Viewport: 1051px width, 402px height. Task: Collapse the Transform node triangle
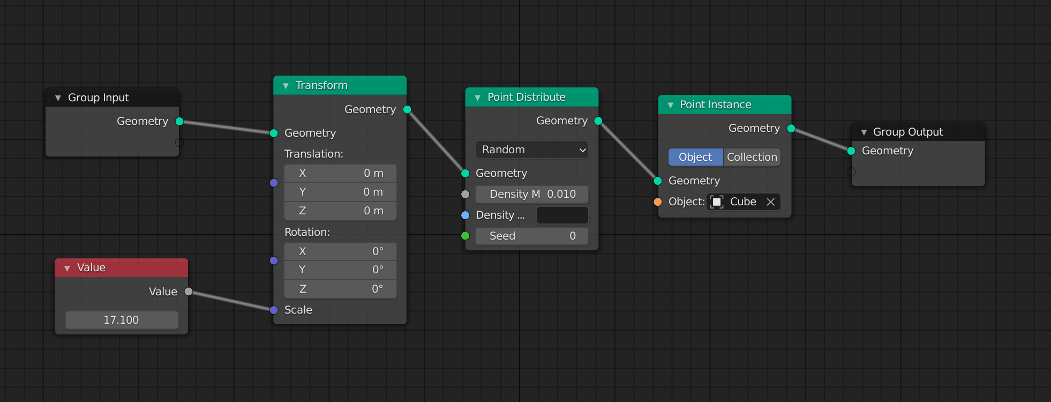pyautogui.click(x=286, y=86)
